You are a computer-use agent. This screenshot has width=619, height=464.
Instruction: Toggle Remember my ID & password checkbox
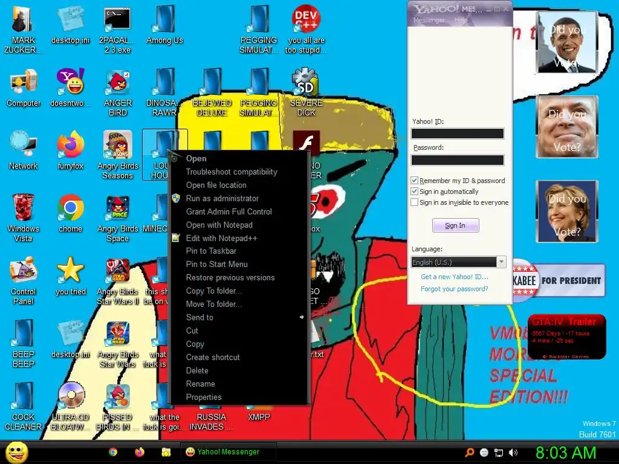click(x=414, y=180)
